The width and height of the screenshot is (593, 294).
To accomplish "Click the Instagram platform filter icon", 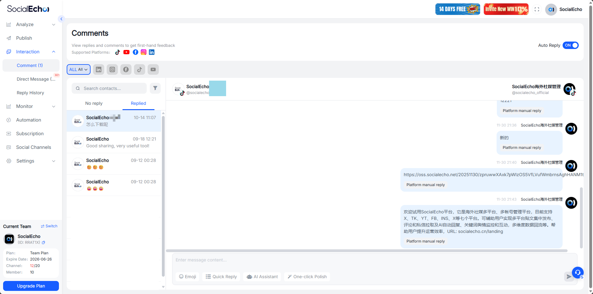I will 112,69.
